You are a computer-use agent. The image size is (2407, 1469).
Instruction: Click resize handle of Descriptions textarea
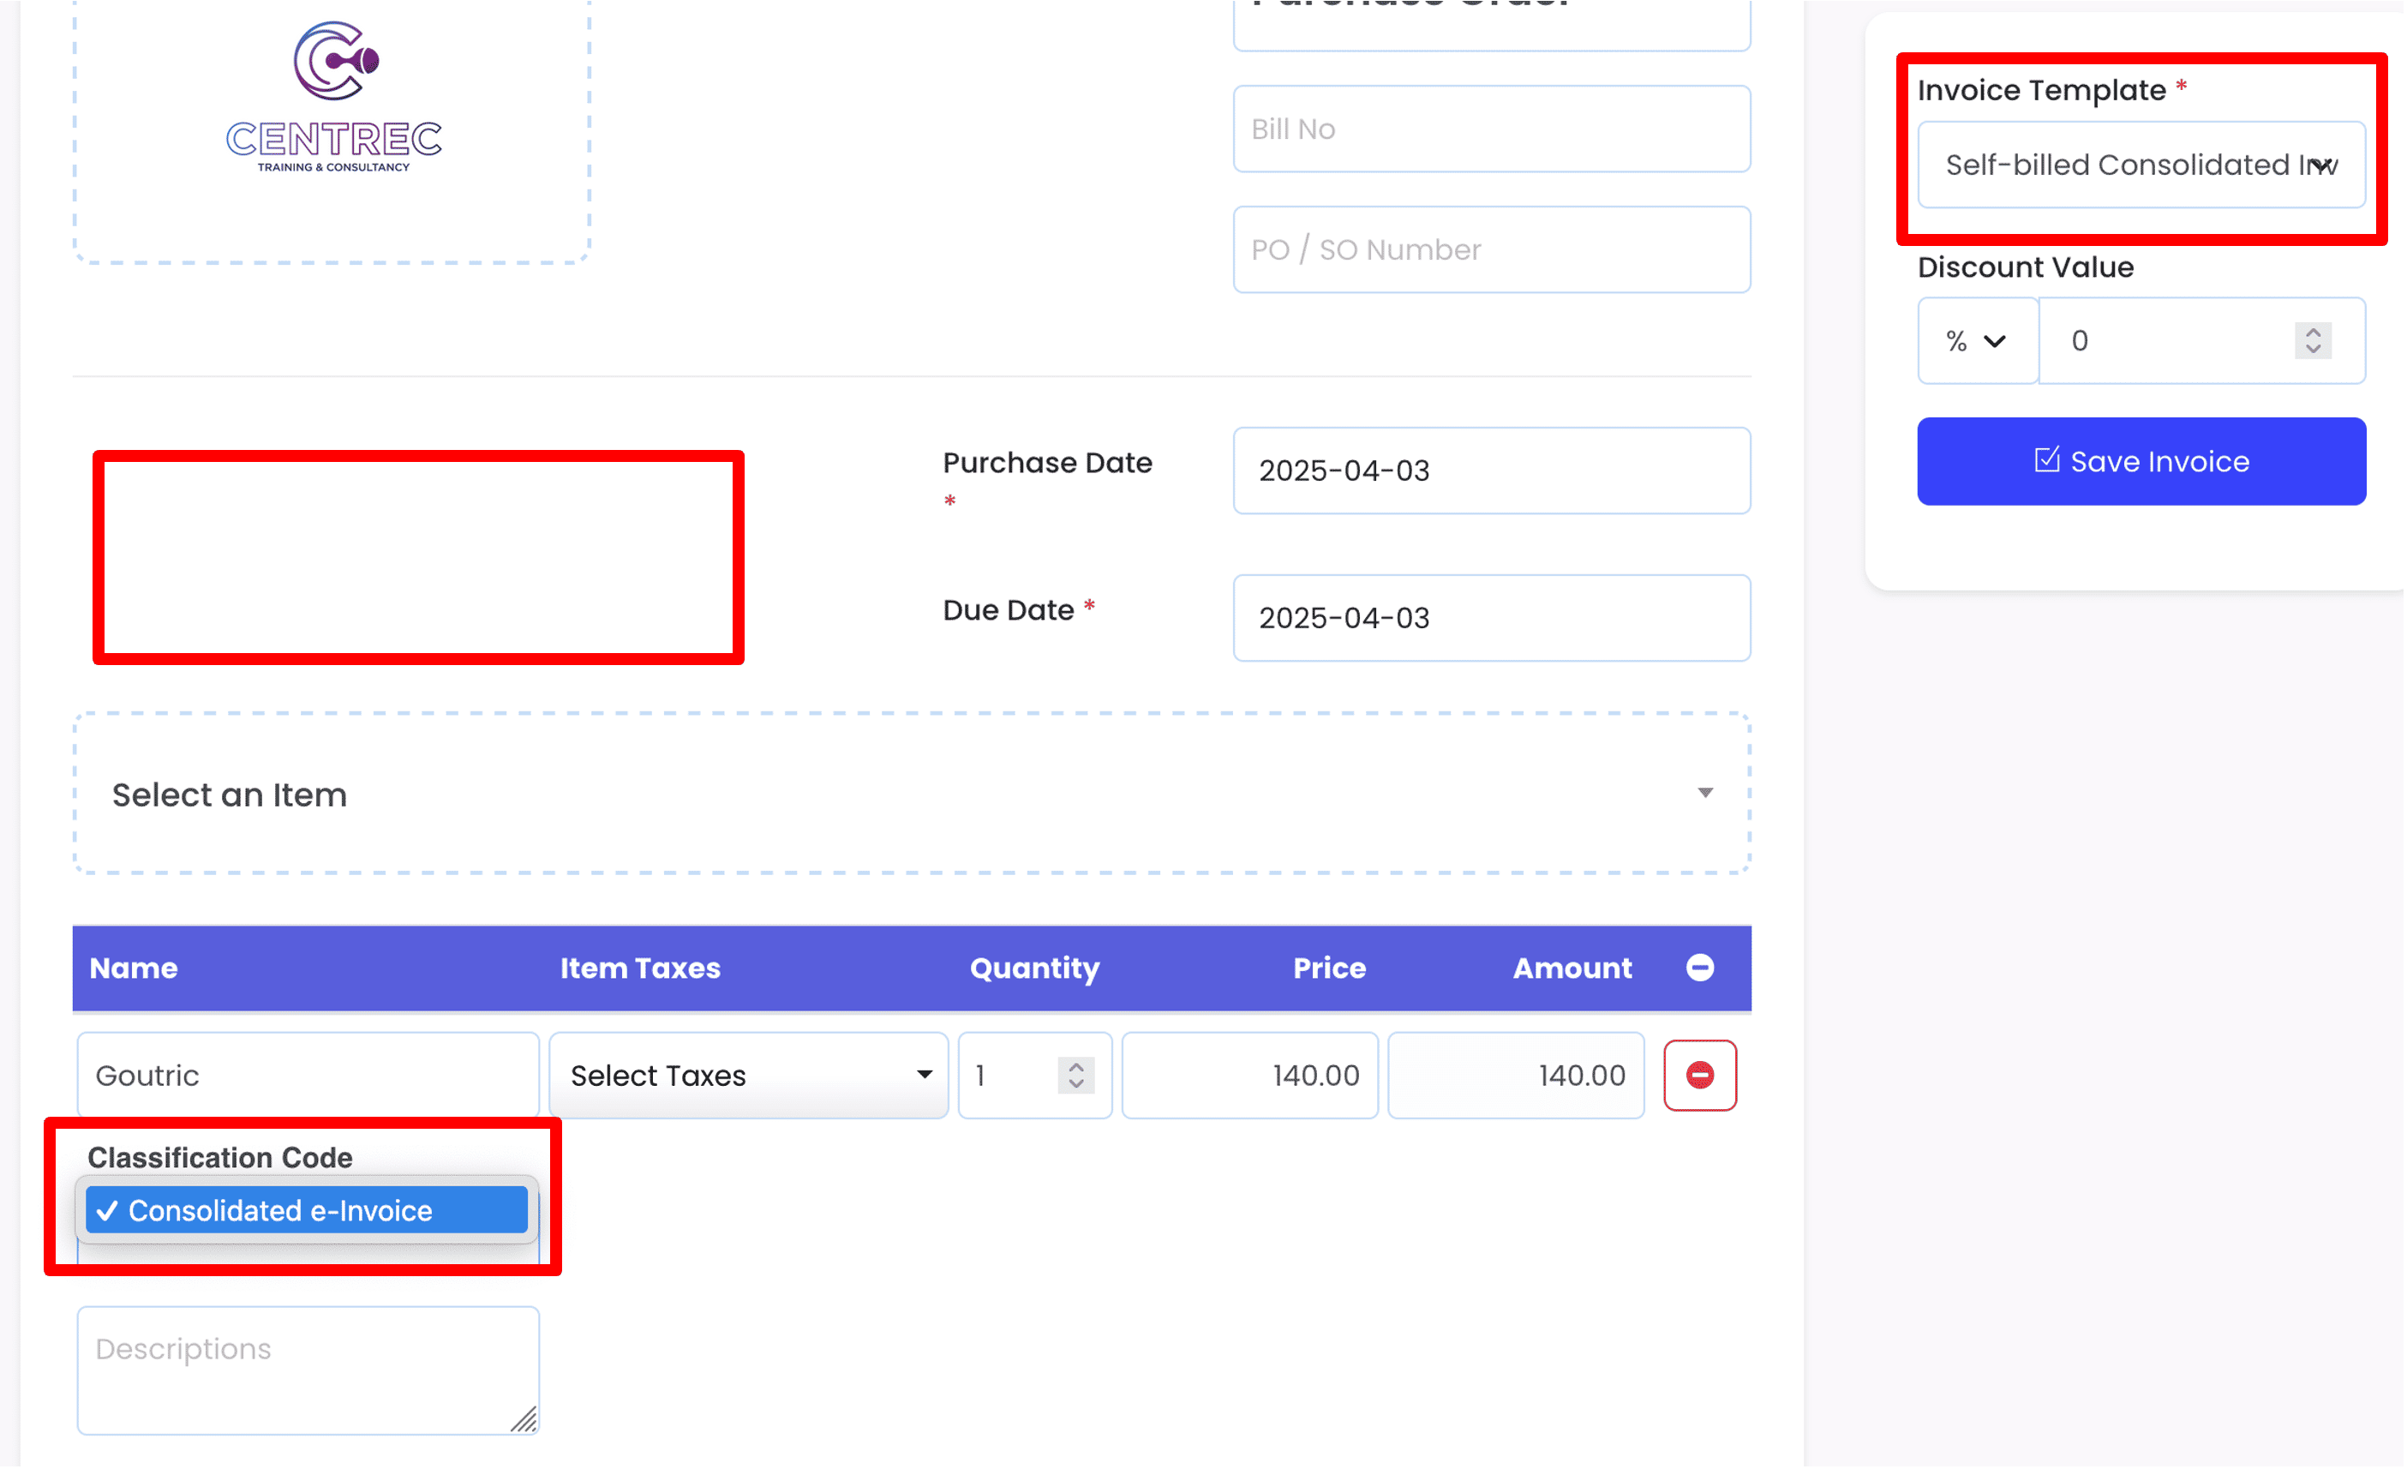(524, 1419)
